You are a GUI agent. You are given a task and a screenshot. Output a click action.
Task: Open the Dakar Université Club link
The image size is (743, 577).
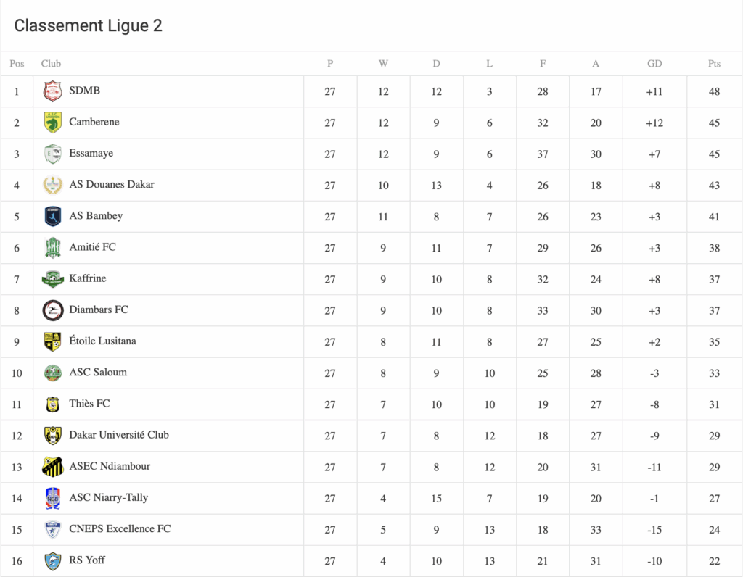pyautogui.click(x=119, y=435)
